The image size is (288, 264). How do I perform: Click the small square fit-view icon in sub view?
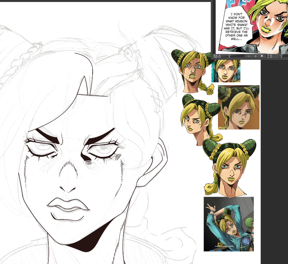(x=262, y=56)
